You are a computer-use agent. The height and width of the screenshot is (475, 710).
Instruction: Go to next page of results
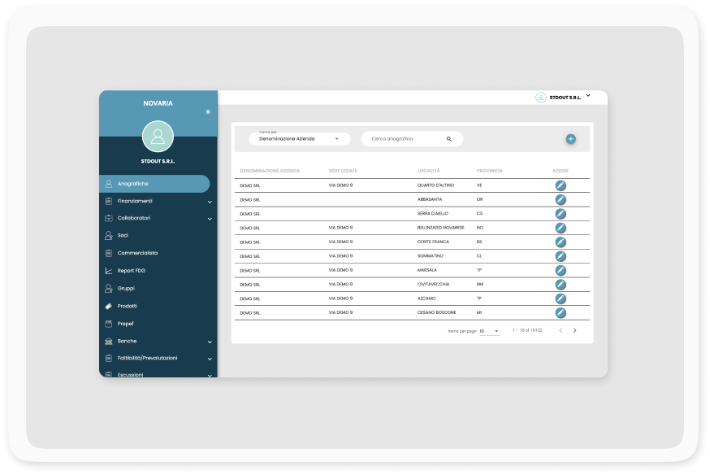[x=574, y=330]
